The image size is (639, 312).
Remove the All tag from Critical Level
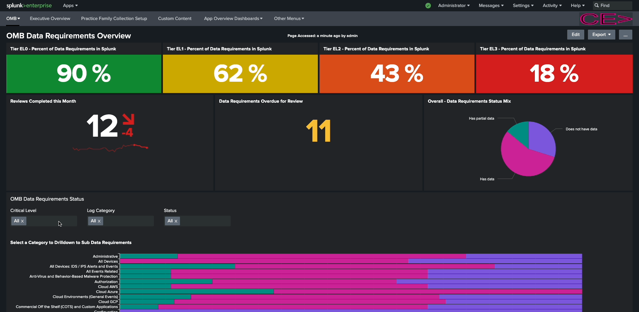(22, 221)
